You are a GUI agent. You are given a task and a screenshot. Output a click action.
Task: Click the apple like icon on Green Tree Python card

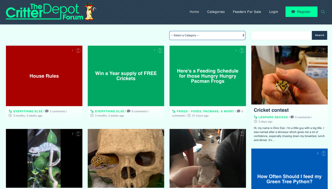click(323, 153)
